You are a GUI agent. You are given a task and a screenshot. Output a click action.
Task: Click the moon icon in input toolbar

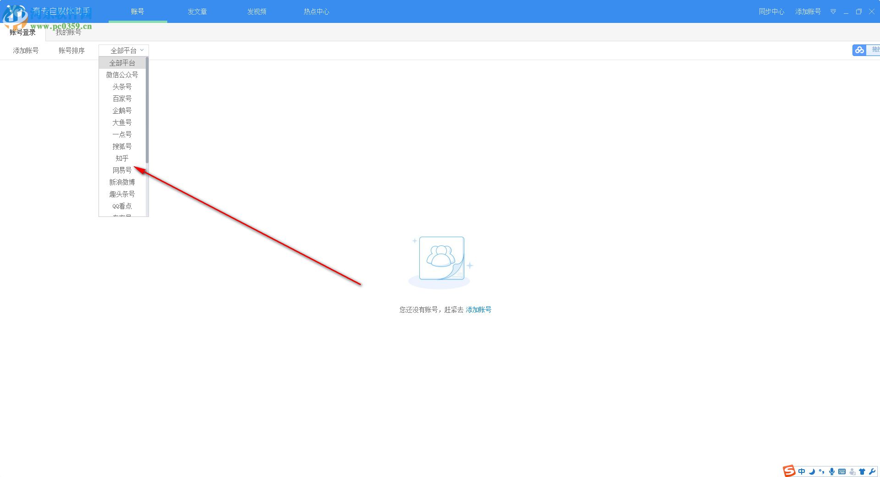tap(812, 471)
